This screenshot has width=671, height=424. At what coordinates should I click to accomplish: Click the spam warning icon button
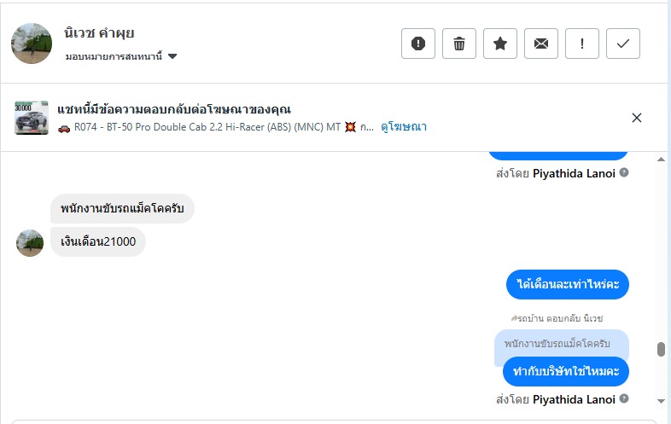point(418,44)
